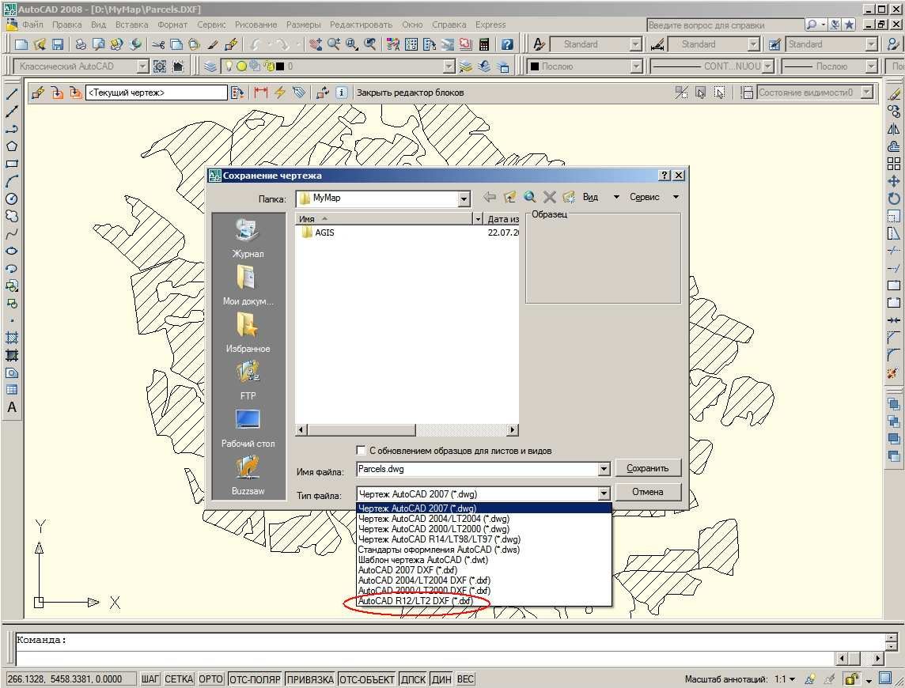This screenshot has height=688, width=905.
Task: Click the block editor info icon
Action: (x=342, y=93)
